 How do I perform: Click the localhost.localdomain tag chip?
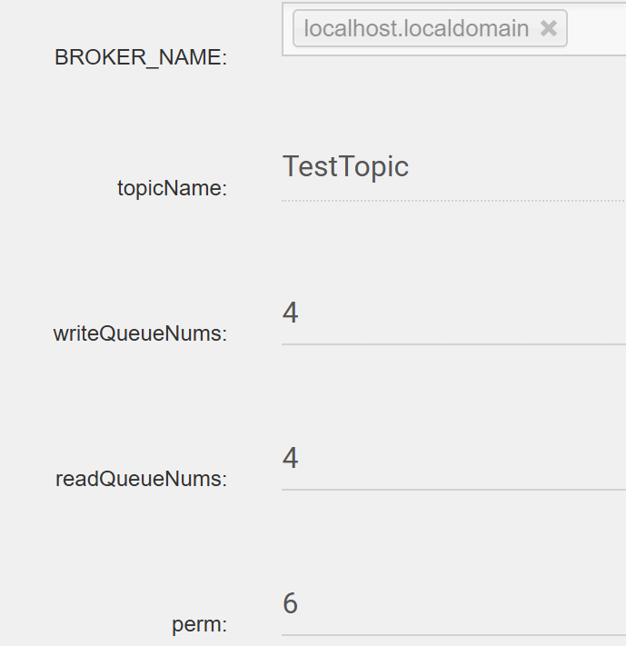tap(416, 29)
